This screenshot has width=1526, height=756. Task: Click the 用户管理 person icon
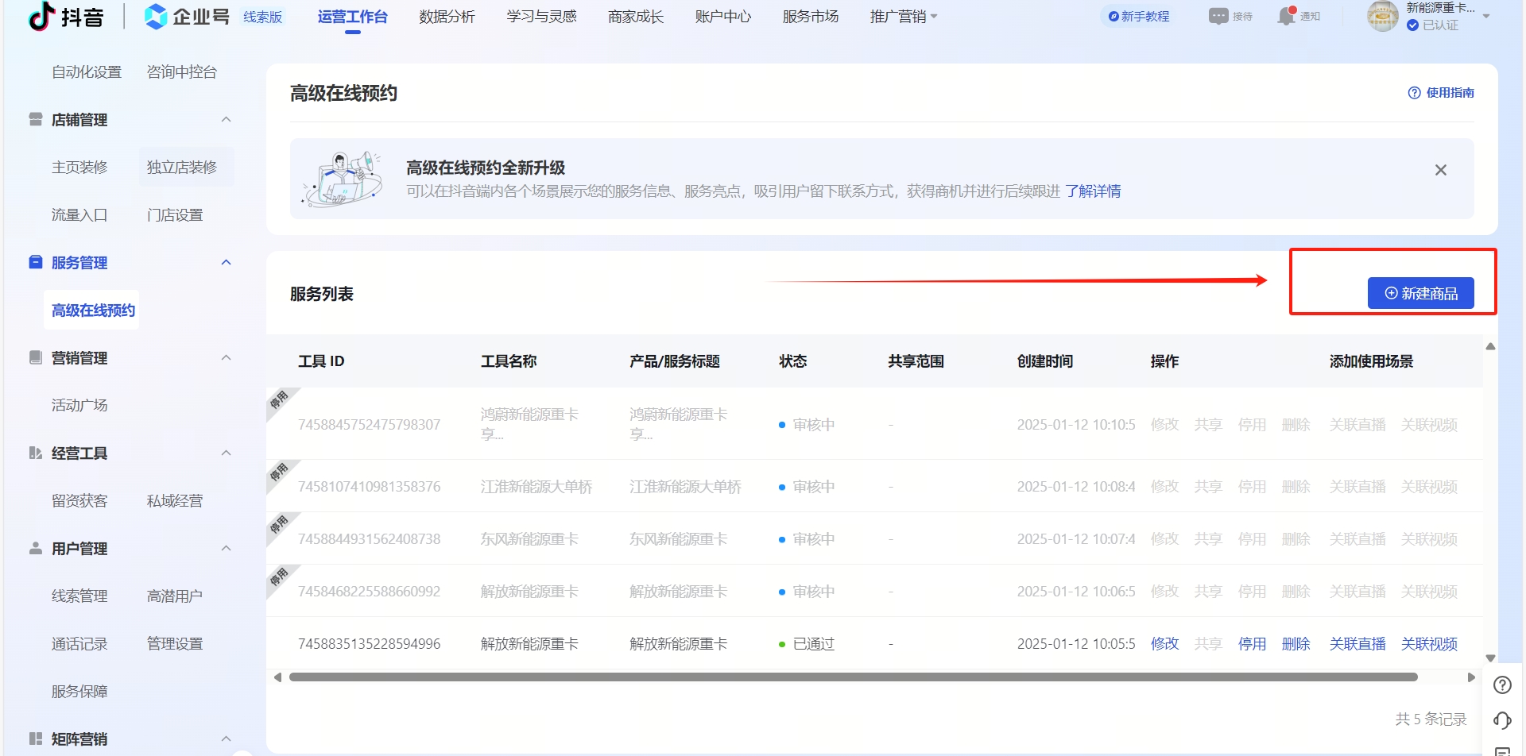(x=36, y=548)
